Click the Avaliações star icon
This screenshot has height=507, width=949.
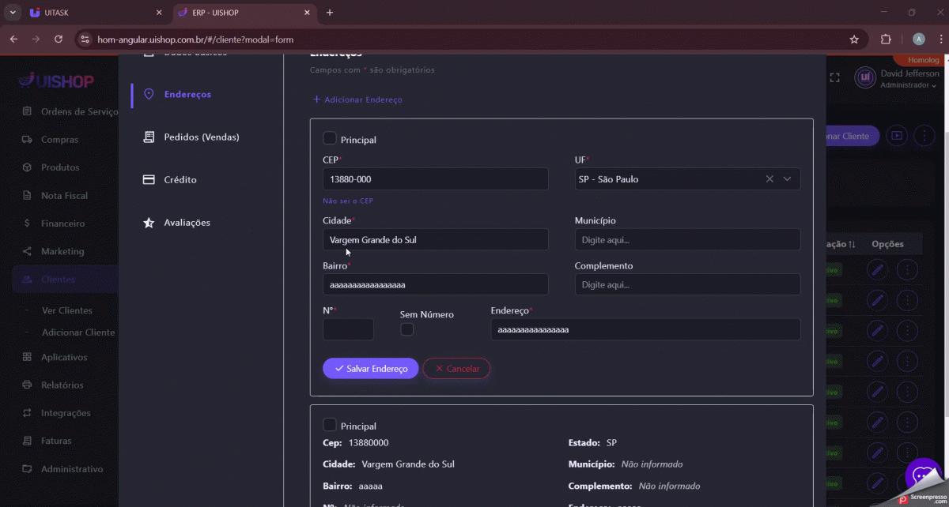pos(149,223)
